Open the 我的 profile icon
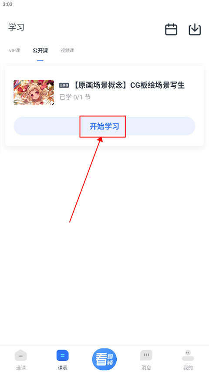This screenshot has height=372, width=209. tap(188, 355)
